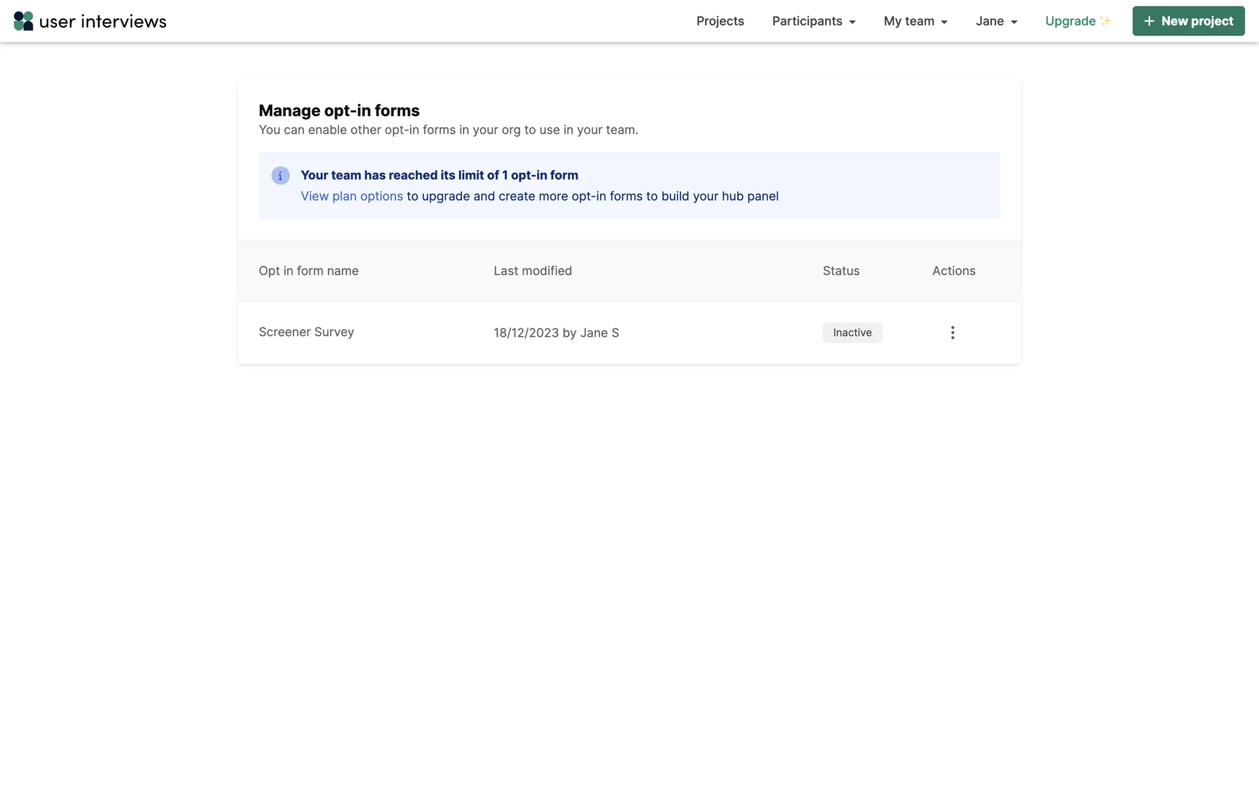Expand the Participants dropdown arrow
The height and width of the screenshot is (786, 1259).
(852, 22)
